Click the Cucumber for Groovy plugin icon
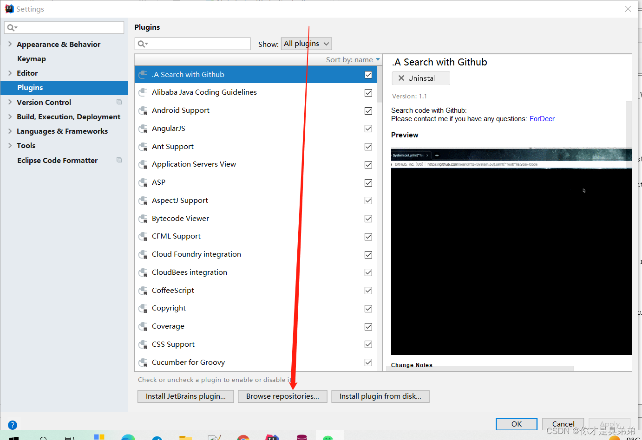 click(x=143, y=362)
